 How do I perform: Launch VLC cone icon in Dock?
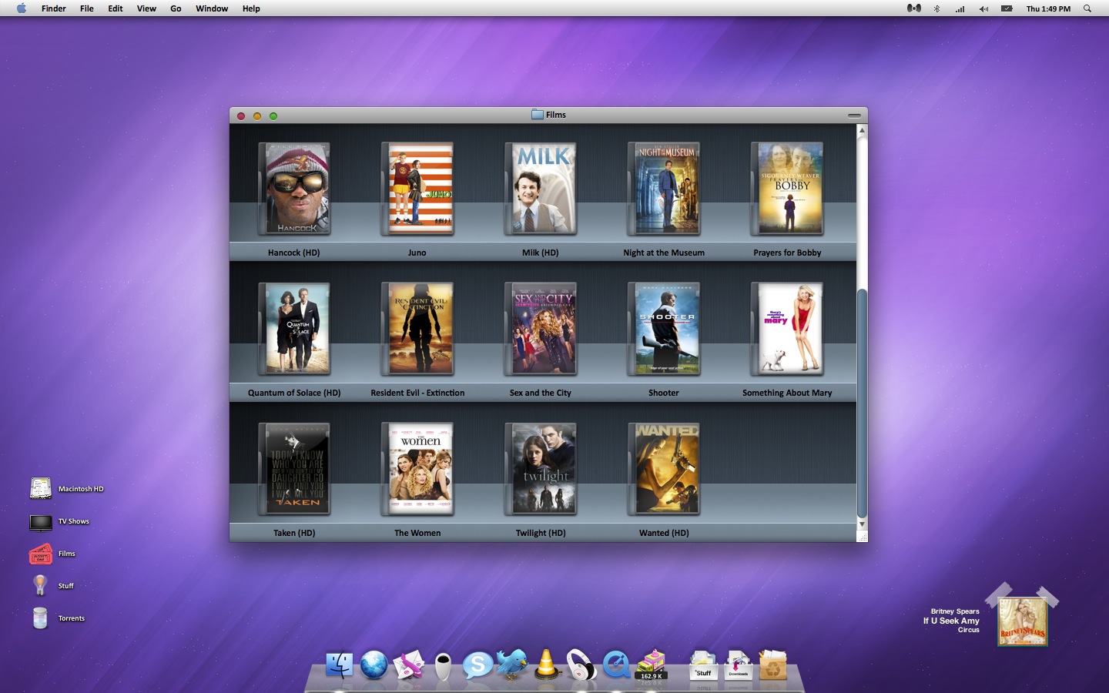547,665
